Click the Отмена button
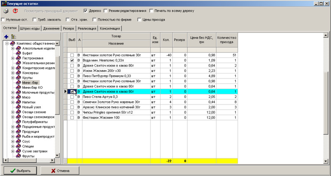 [x=60, y=170]
